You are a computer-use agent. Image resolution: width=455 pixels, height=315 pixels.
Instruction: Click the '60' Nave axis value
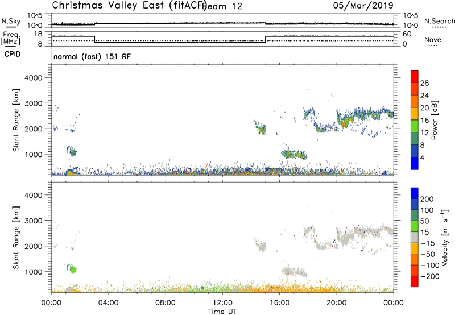point(407,34)
